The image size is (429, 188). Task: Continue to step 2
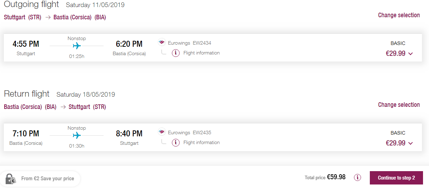396,178
